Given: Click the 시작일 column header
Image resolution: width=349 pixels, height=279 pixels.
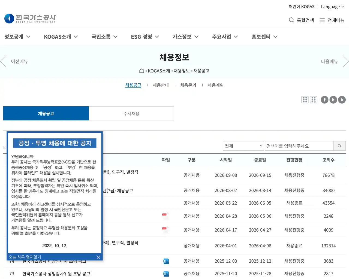Looking at the screenshot, I should point(226,160).
